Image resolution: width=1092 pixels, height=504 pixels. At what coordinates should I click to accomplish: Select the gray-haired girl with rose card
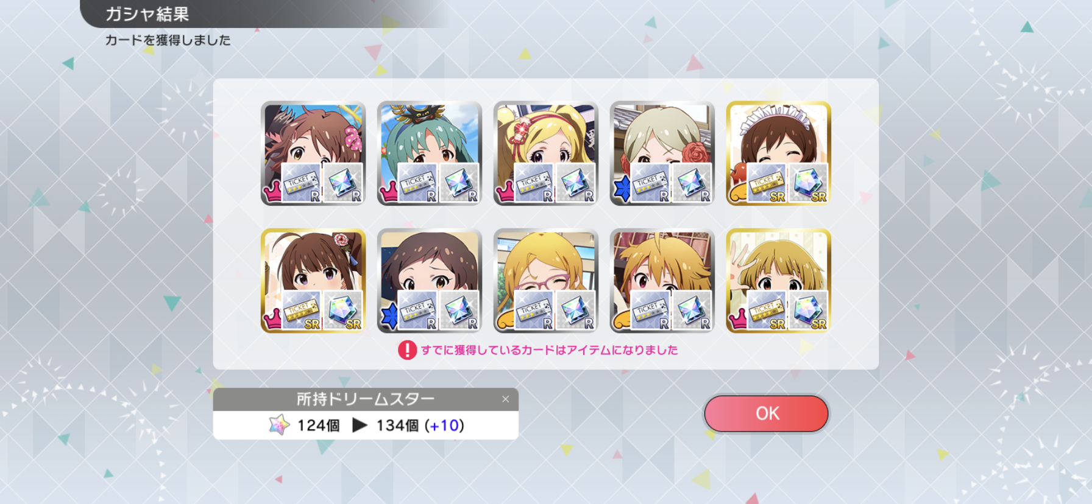(662, 153)
